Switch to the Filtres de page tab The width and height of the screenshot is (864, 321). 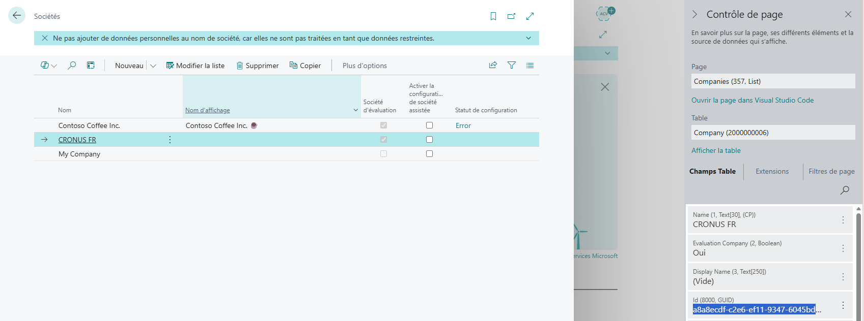point(831,172)
